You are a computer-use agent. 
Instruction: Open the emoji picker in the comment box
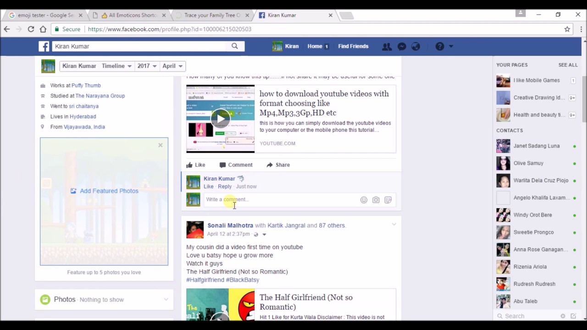[364, 199]
